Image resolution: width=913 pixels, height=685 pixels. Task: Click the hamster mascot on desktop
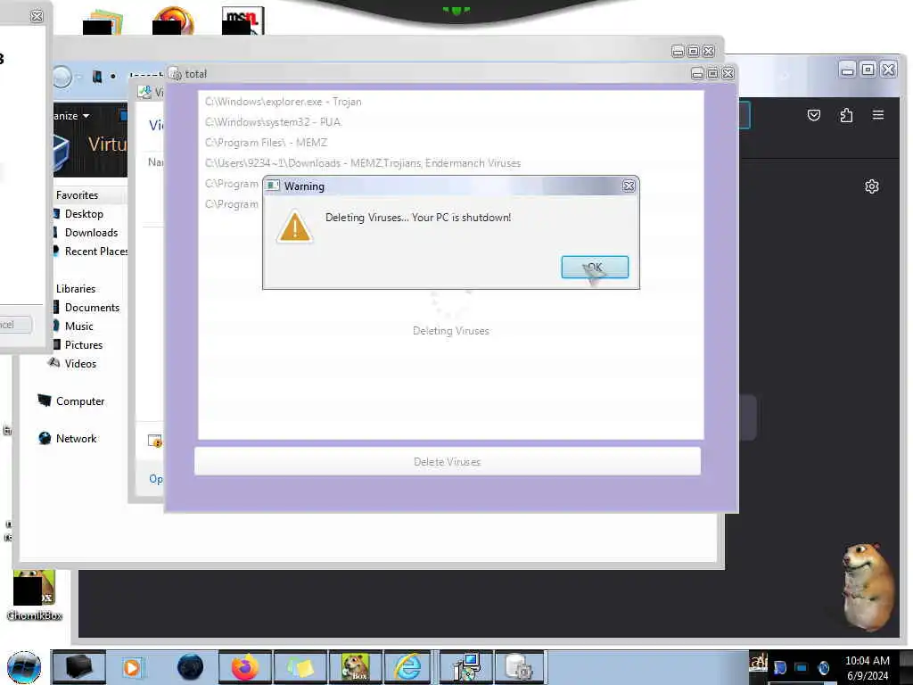[x=867, y=586]
